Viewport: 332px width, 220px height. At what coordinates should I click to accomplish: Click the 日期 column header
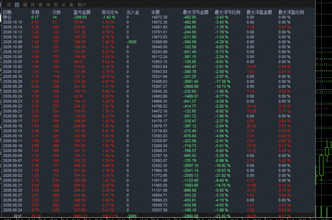(x=7, y=12)
